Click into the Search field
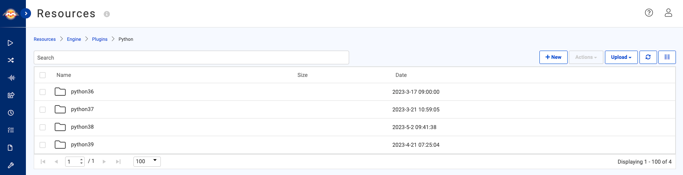Viewport: 683px width, 175px height. 191,58
